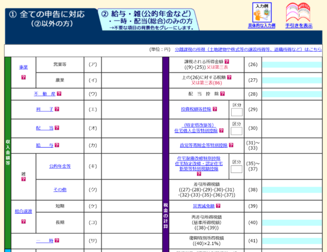Viewport: 327px width, 252px height.
Task: Click help icon beside 課税される所得金額
Action: point(227,62)
